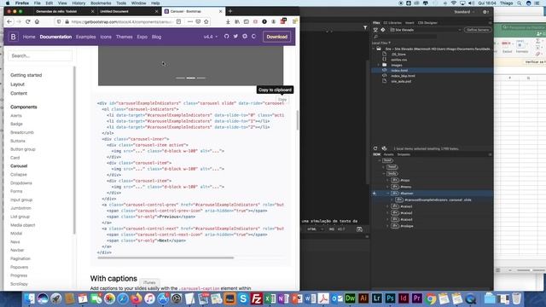Open the Twitter icon in Bootstrap navbar

point(235,36)
